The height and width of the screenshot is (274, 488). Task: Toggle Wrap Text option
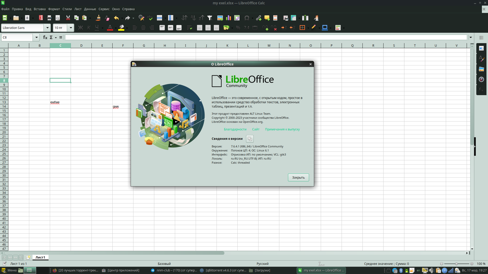coord(189,28)
